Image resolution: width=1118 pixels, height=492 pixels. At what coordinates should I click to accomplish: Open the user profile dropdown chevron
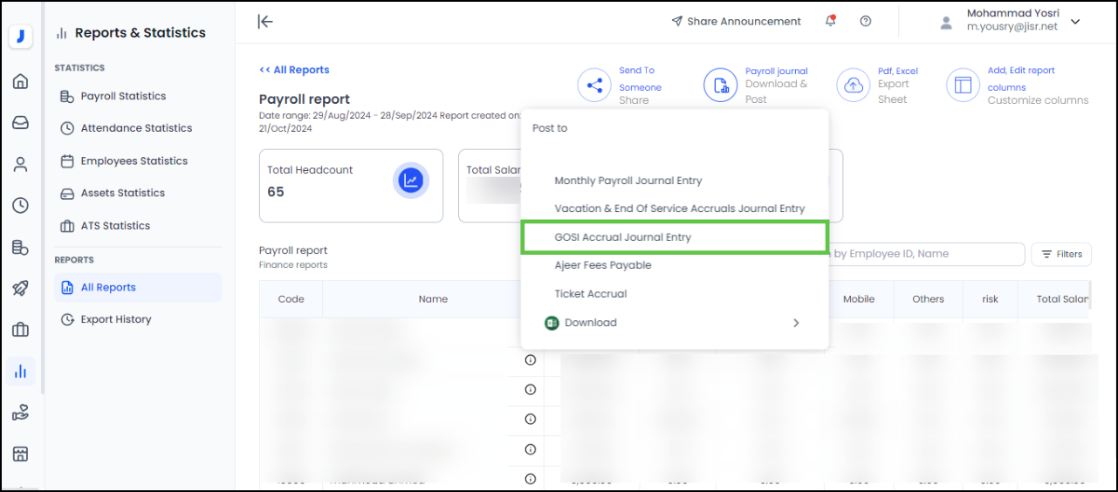[x=1075, y=22]
